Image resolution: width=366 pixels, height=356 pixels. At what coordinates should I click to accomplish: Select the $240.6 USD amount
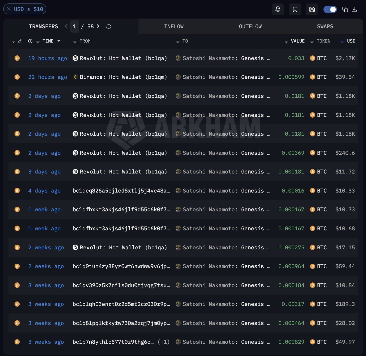[345, 153]
